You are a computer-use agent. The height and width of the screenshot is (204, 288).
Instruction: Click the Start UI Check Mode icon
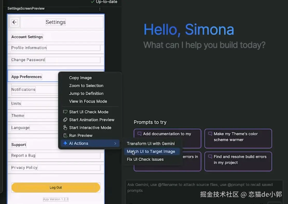[x=65, y=112]
